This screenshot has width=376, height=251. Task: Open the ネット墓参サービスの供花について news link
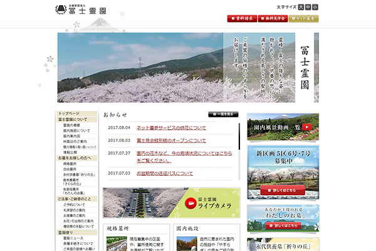click(x=171, y=128)
